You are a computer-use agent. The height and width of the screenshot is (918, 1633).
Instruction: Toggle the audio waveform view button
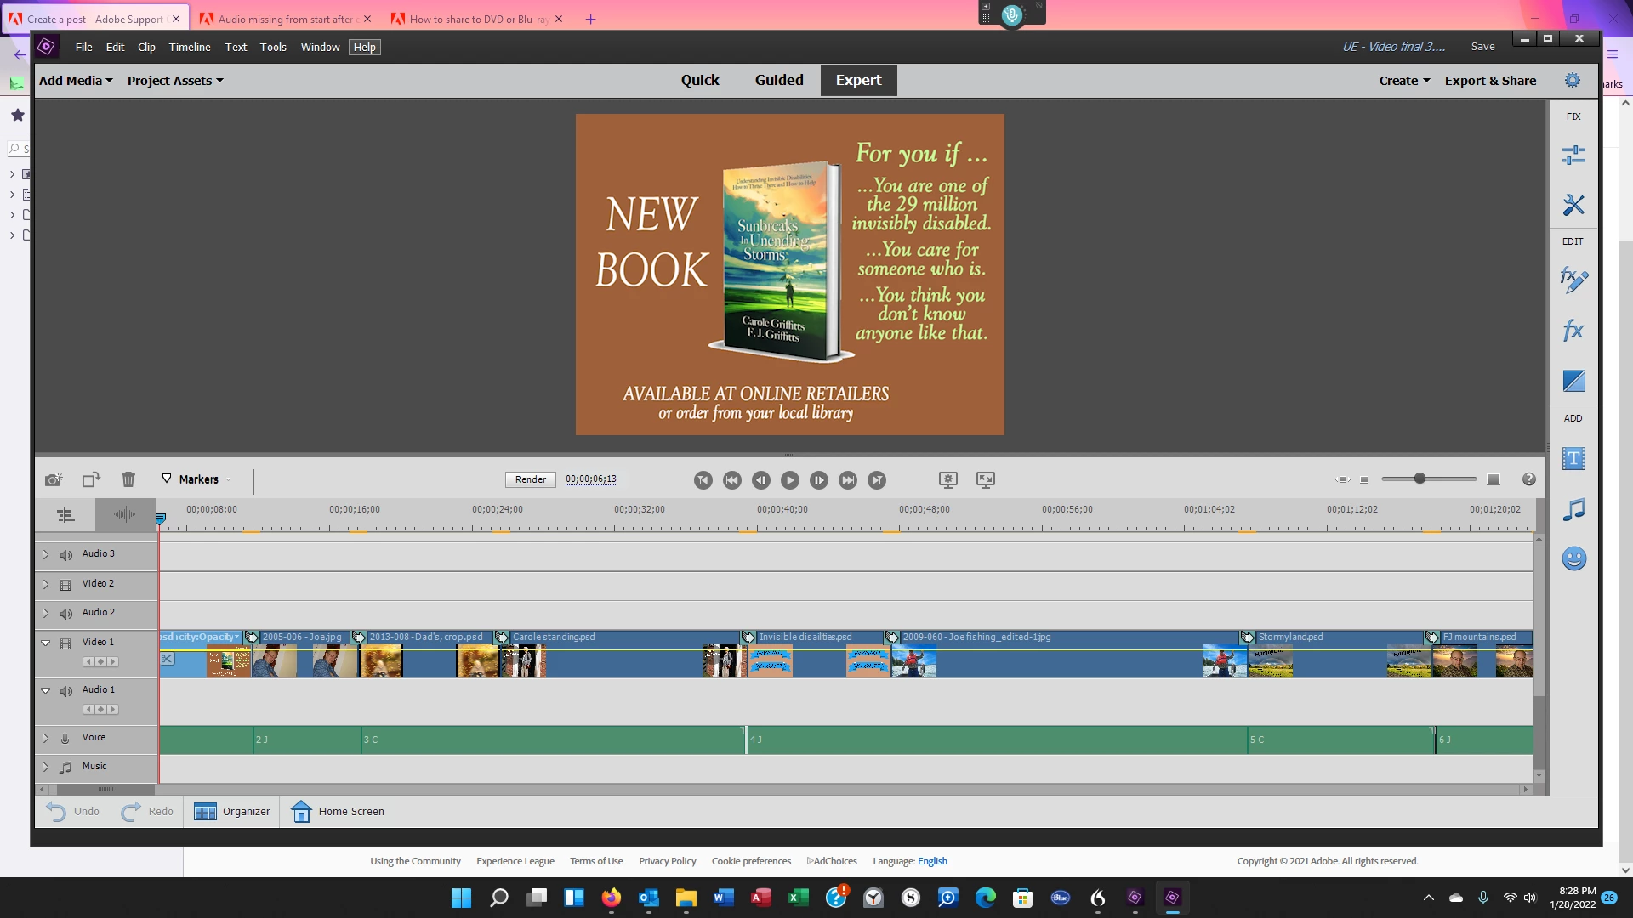124,514
